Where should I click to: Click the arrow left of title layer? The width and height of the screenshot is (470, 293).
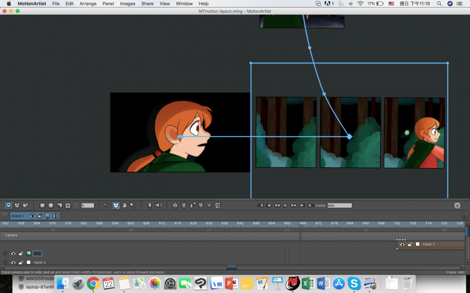pos(5,254)
